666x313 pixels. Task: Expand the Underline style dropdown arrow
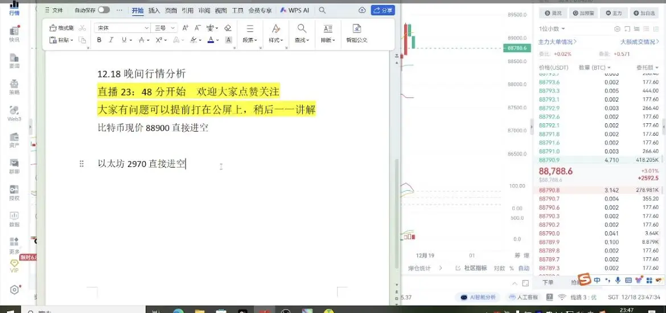[130, 40]
